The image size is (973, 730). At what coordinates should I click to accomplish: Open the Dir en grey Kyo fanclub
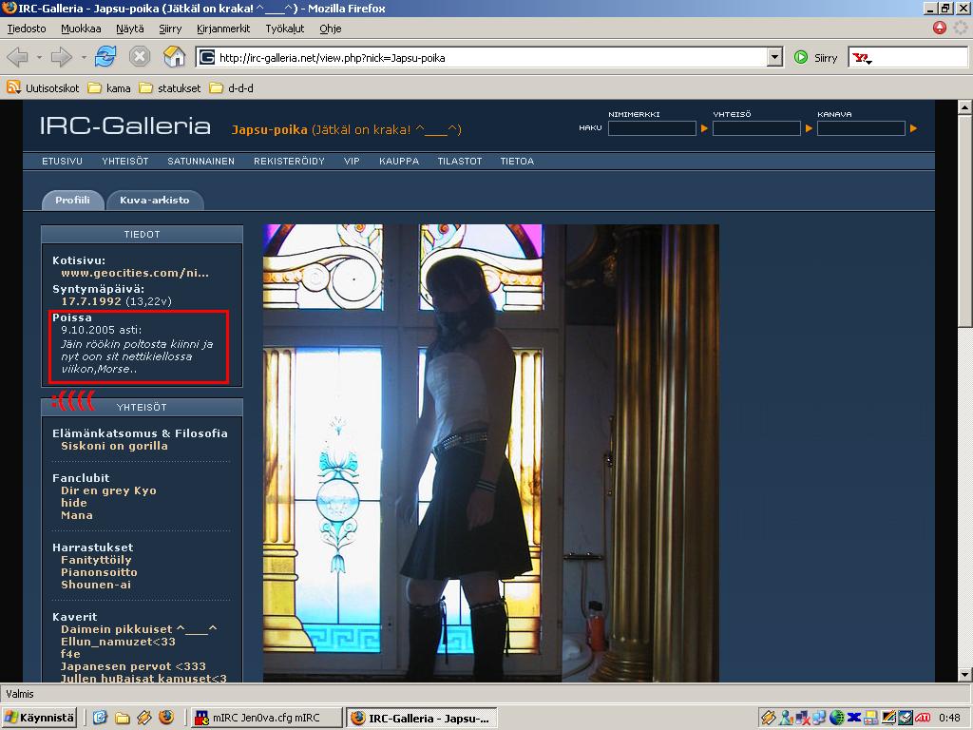(x=108, y=490)
